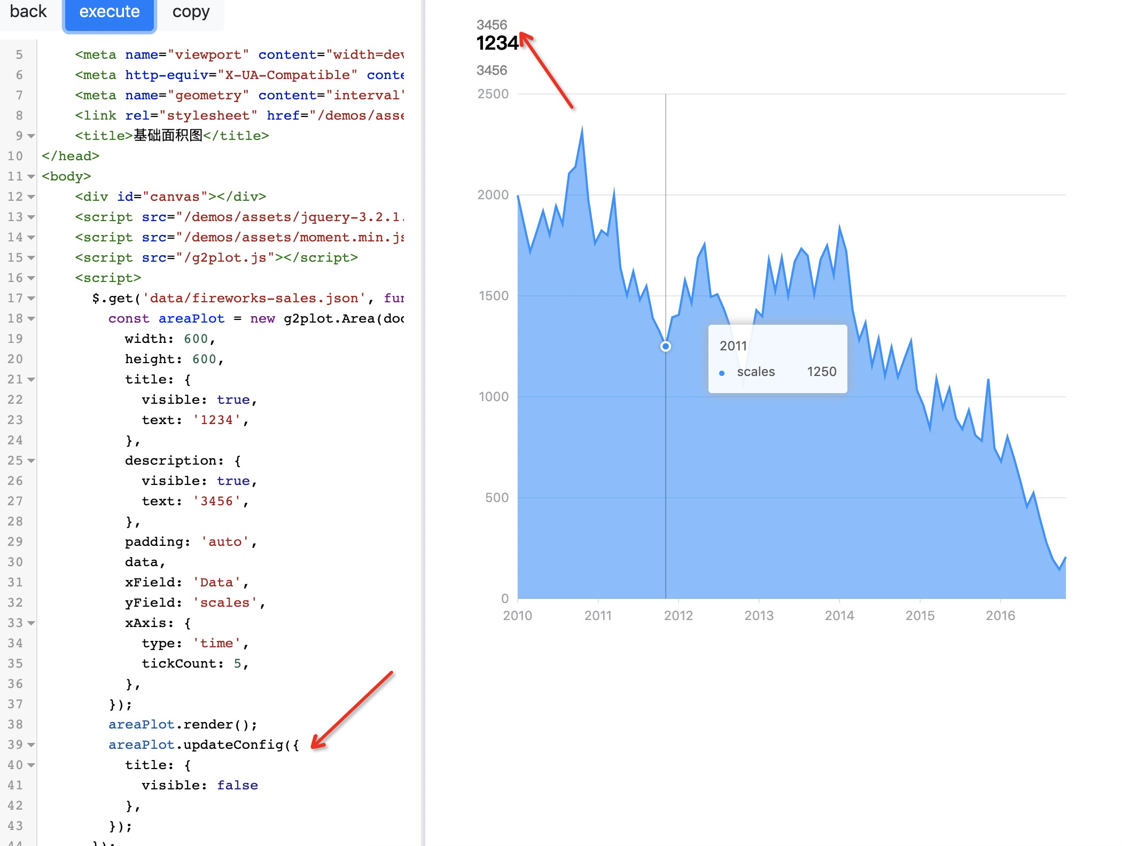Click the copy button
This screenshot has width=1122, height=846.
(x=191, y=11)
